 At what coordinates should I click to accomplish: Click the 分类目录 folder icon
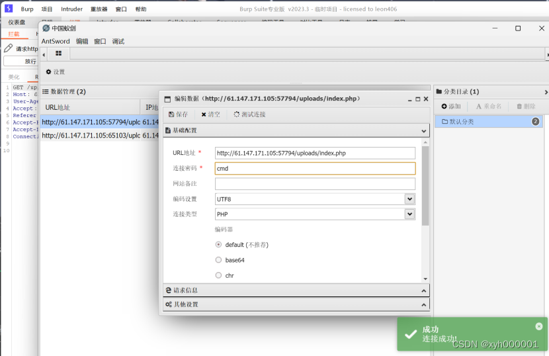point(439,91)
